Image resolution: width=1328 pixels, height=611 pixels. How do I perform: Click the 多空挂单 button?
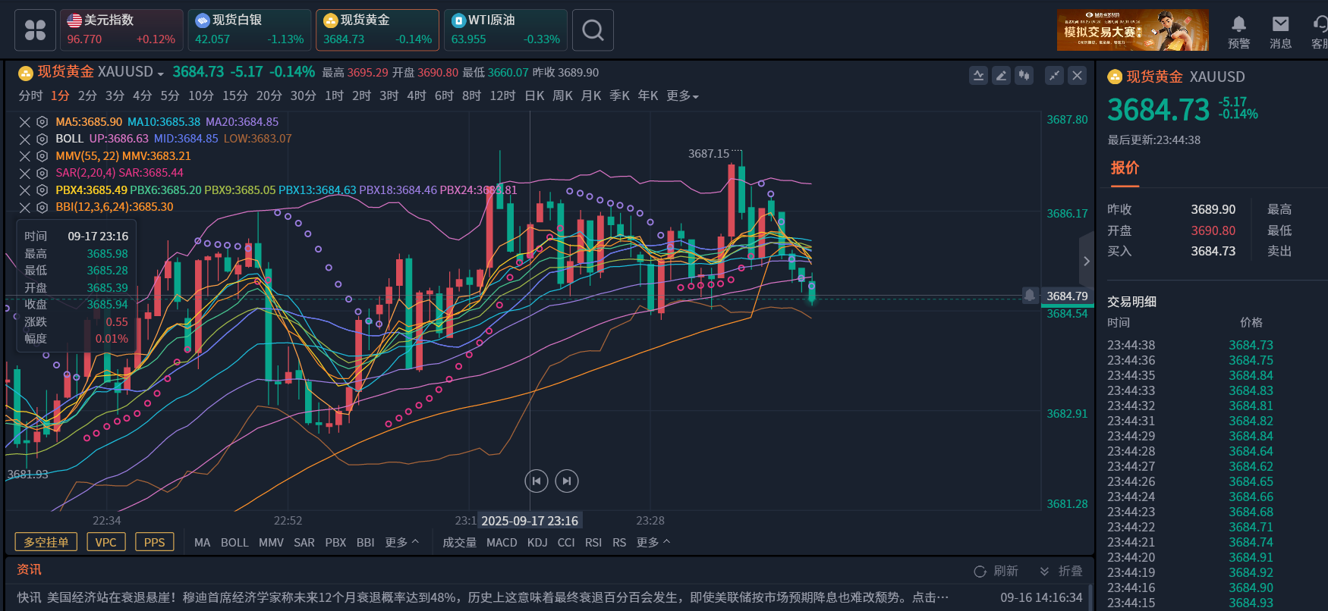[x=46, y=542]
